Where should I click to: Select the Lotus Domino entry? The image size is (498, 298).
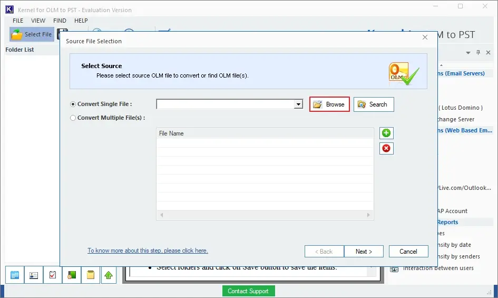(461, 108)
